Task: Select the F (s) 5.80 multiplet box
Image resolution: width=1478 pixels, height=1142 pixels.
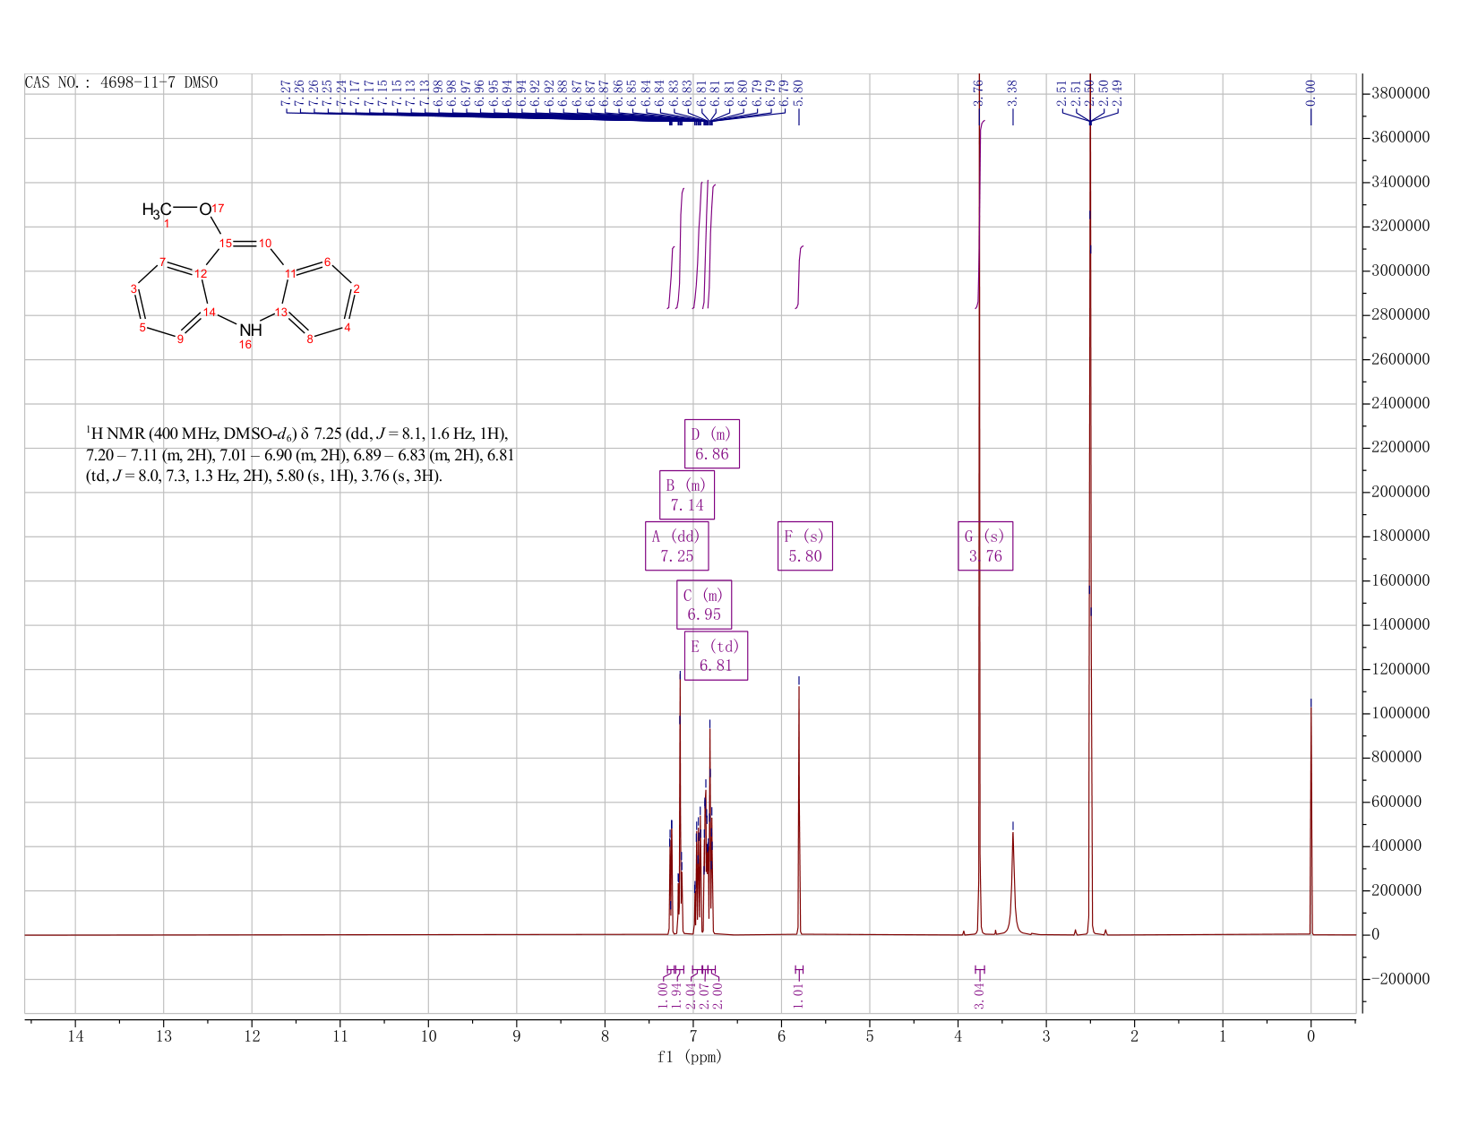Action: click(805, 545)
